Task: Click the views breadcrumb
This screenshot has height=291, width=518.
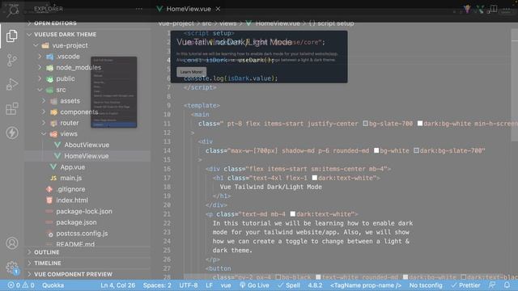Action: click(x=228, y=23)
